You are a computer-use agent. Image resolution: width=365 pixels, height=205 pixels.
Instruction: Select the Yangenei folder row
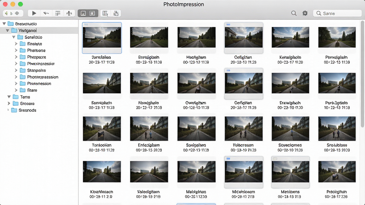(39, 31)
